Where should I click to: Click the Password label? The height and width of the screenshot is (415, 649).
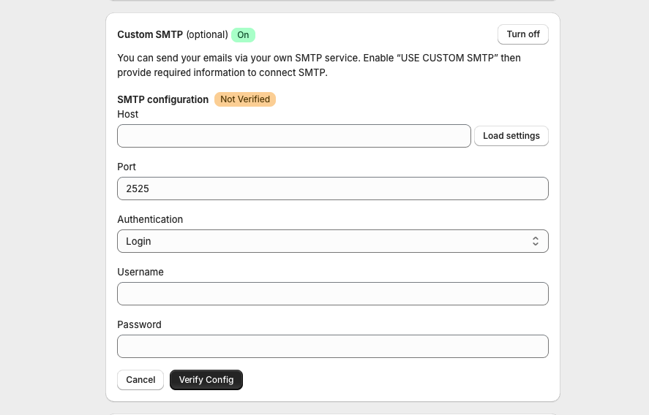pyautogui.click(x=139, y=325)
